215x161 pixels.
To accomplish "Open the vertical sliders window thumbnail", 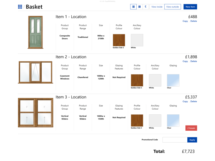I will click(35, 112).
